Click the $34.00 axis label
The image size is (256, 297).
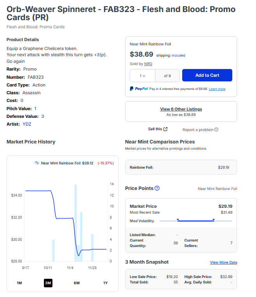[17, 195]
